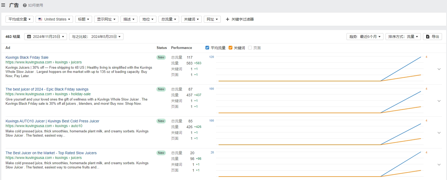Click traffic value 583 in first row

point(189,63)
